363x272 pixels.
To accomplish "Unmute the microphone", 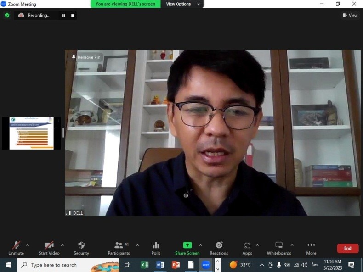I will click(16, 248).
